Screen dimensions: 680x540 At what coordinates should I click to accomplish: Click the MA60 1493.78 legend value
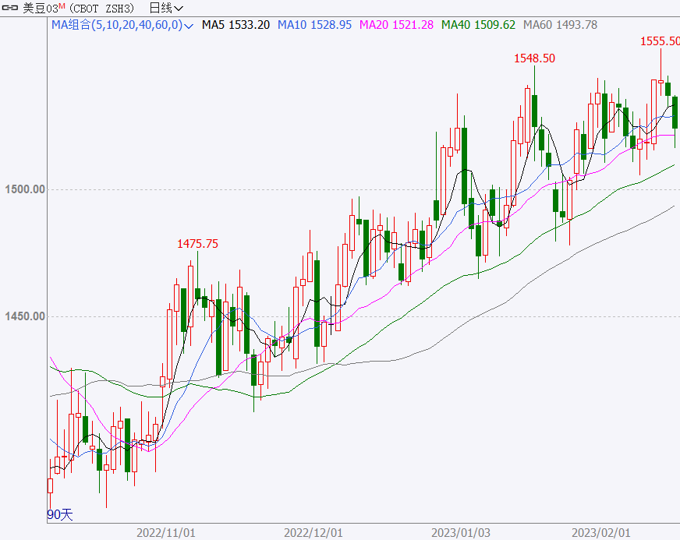tap(561, 25)
